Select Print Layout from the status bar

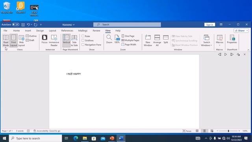[204, 131]
